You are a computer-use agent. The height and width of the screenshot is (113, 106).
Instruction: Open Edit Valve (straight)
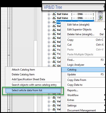78,25
